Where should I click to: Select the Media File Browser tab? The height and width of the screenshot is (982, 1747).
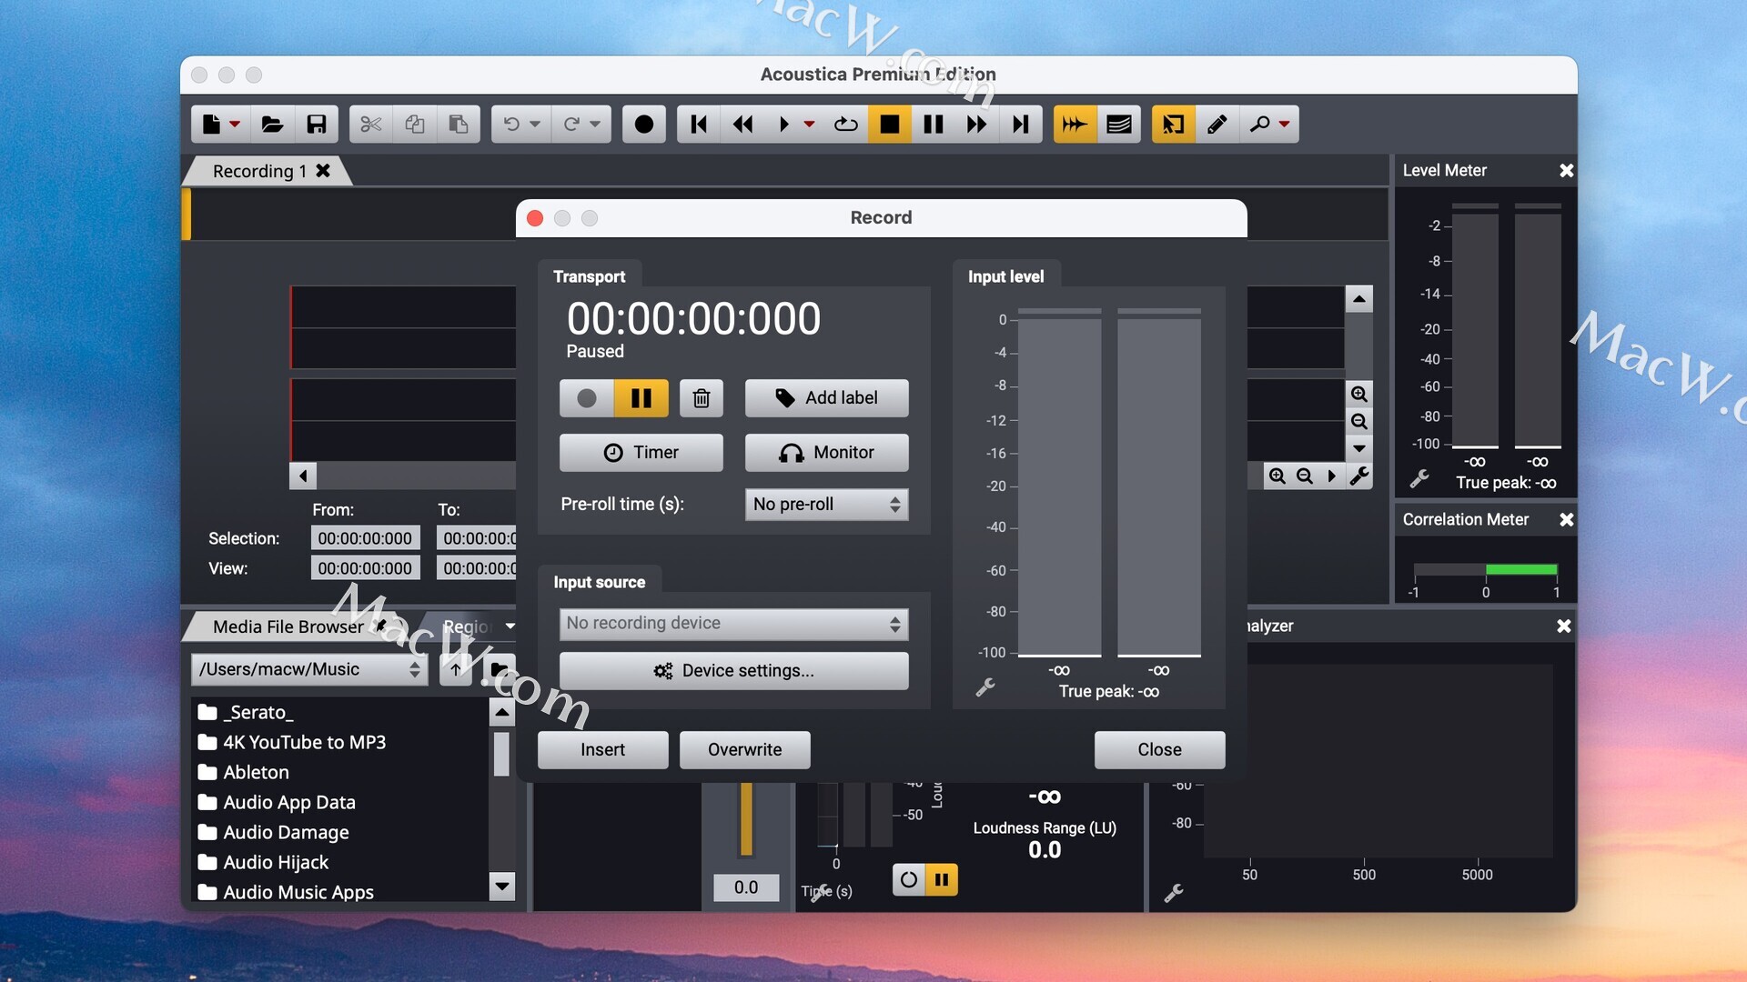(x=288, y=626)
